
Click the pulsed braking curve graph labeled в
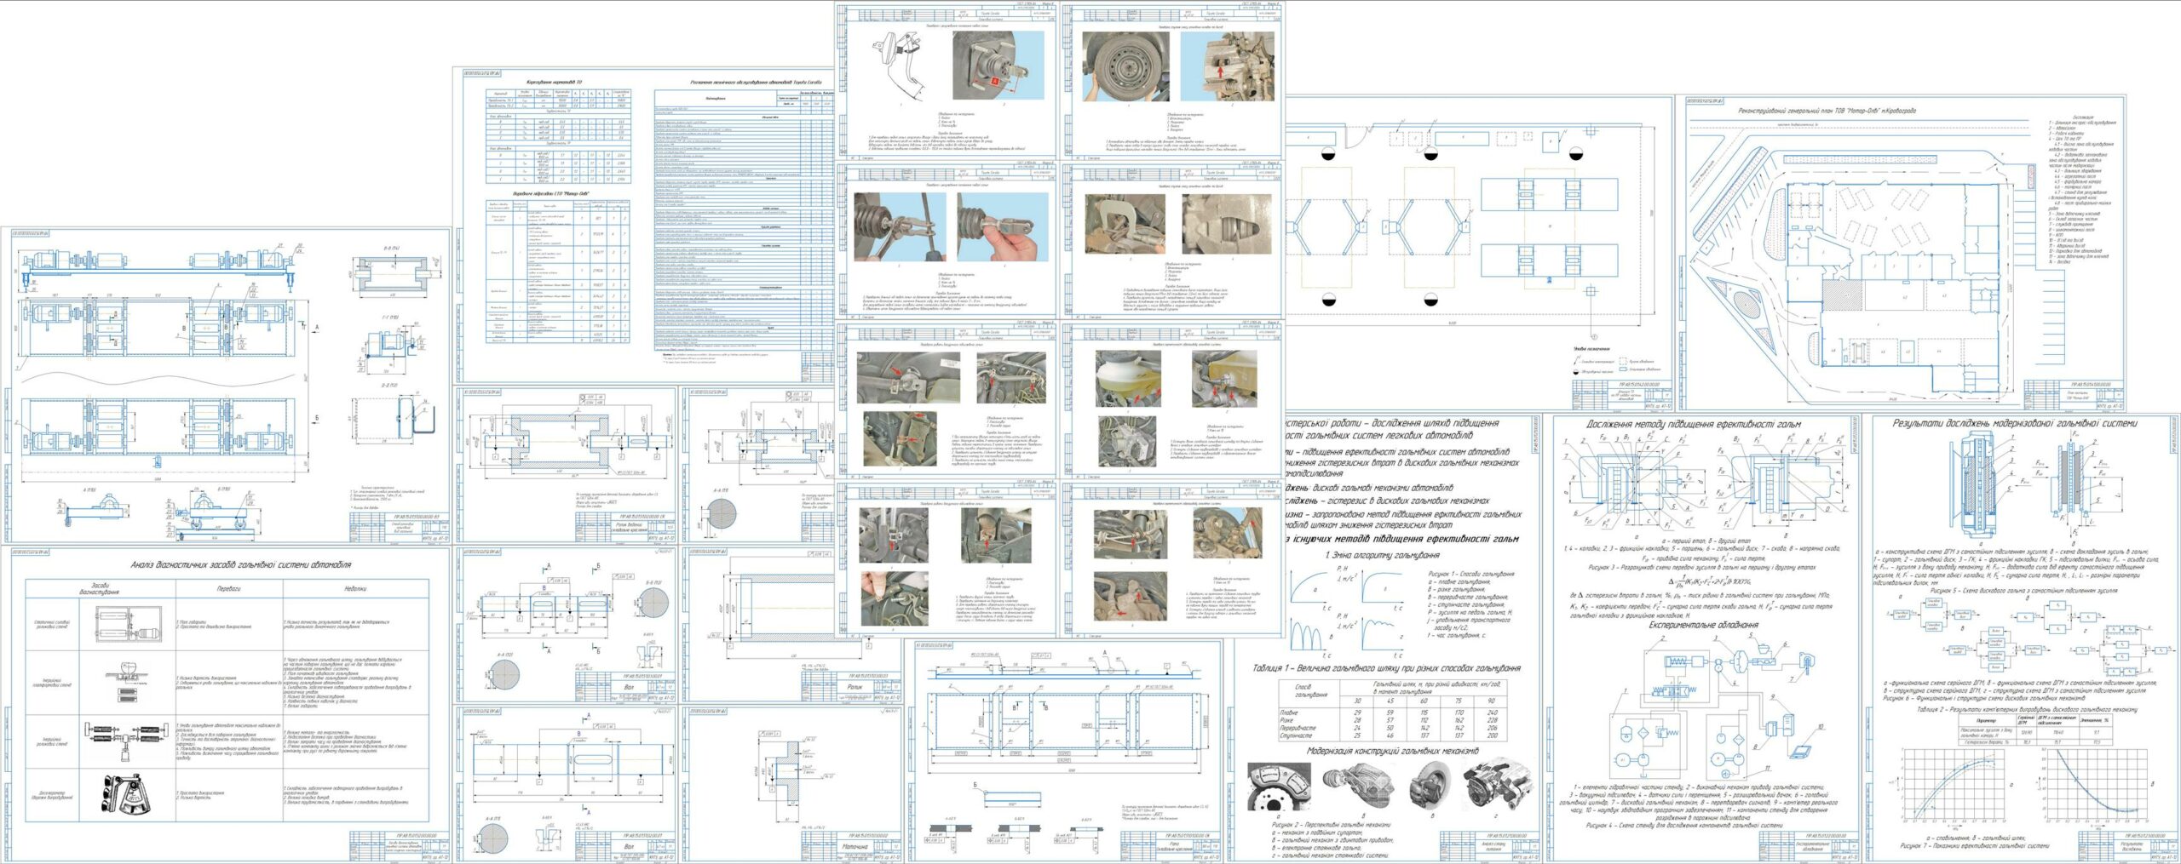1310,634
